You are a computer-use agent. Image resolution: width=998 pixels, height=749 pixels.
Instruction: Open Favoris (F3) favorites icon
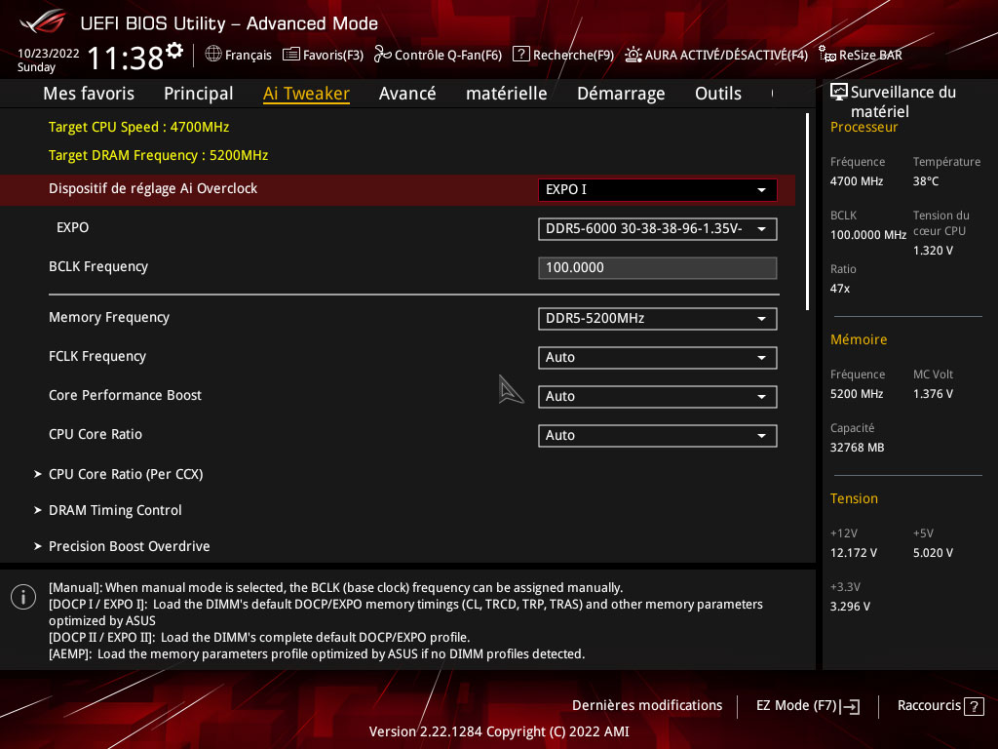tap(290, 55)
